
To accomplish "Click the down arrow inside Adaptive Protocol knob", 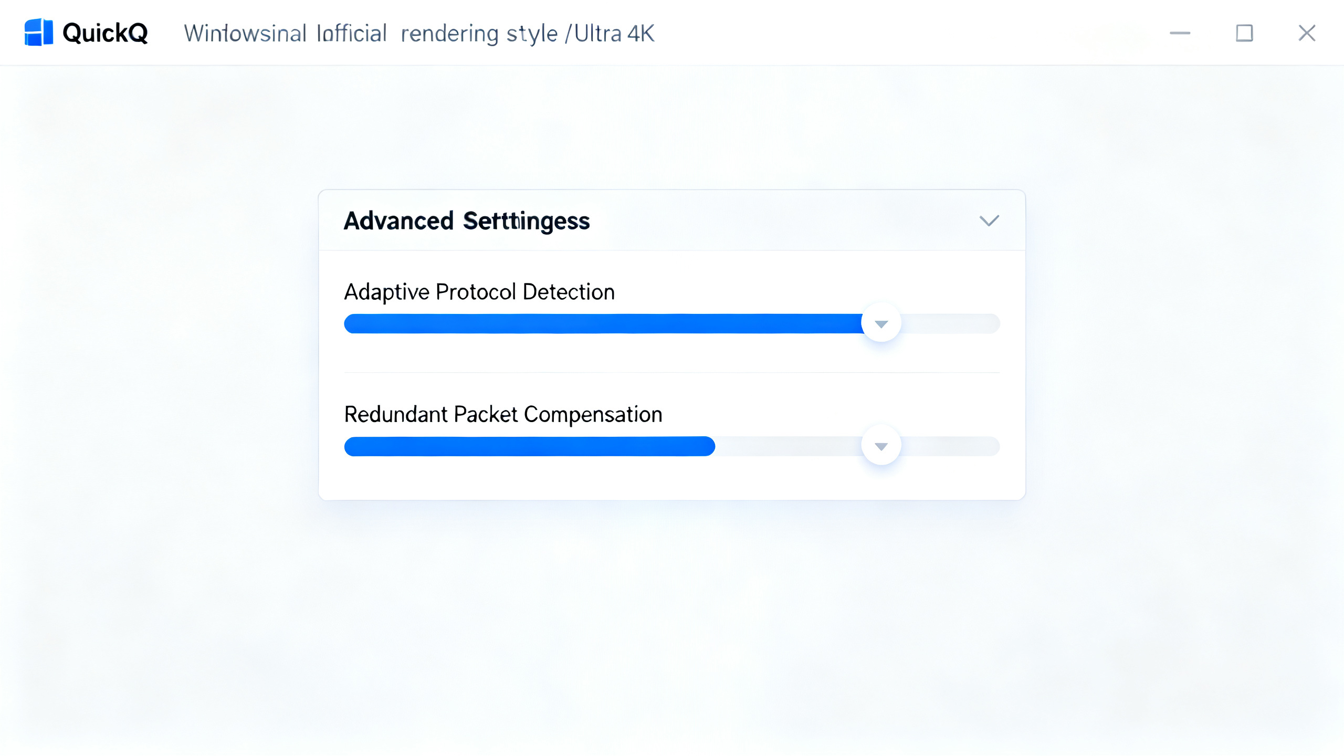I will click(881, 324).
